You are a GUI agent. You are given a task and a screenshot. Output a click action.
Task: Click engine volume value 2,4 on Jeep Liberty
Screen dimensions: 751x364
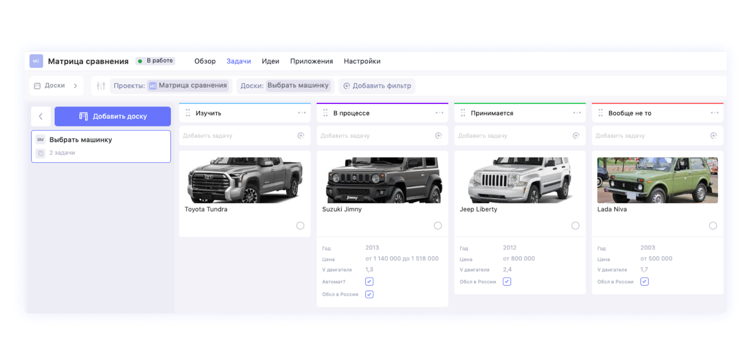tap(507, 269)
